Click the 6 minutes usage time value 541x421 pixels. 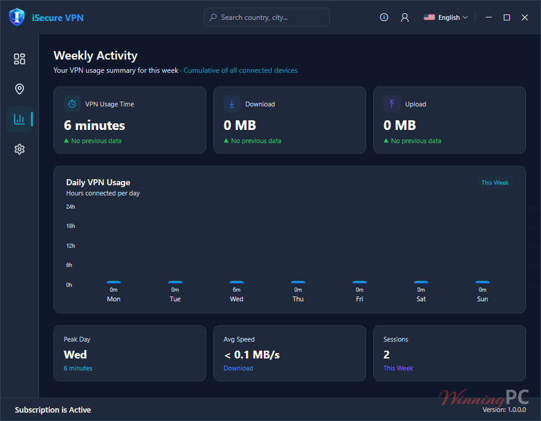94,125
